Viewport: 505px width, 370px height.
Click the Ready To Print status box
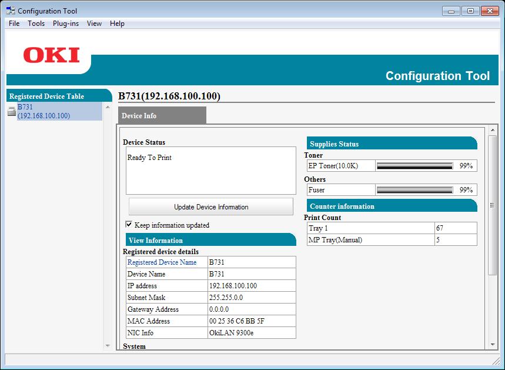(x=211, y=171)
